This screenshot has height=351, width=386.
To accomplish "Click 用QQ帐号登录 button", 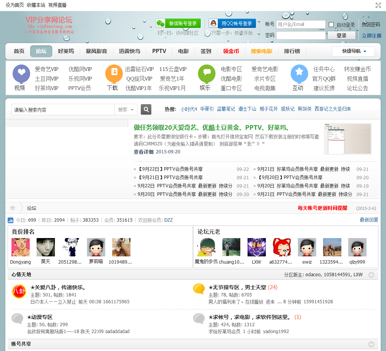I will 232,23.
